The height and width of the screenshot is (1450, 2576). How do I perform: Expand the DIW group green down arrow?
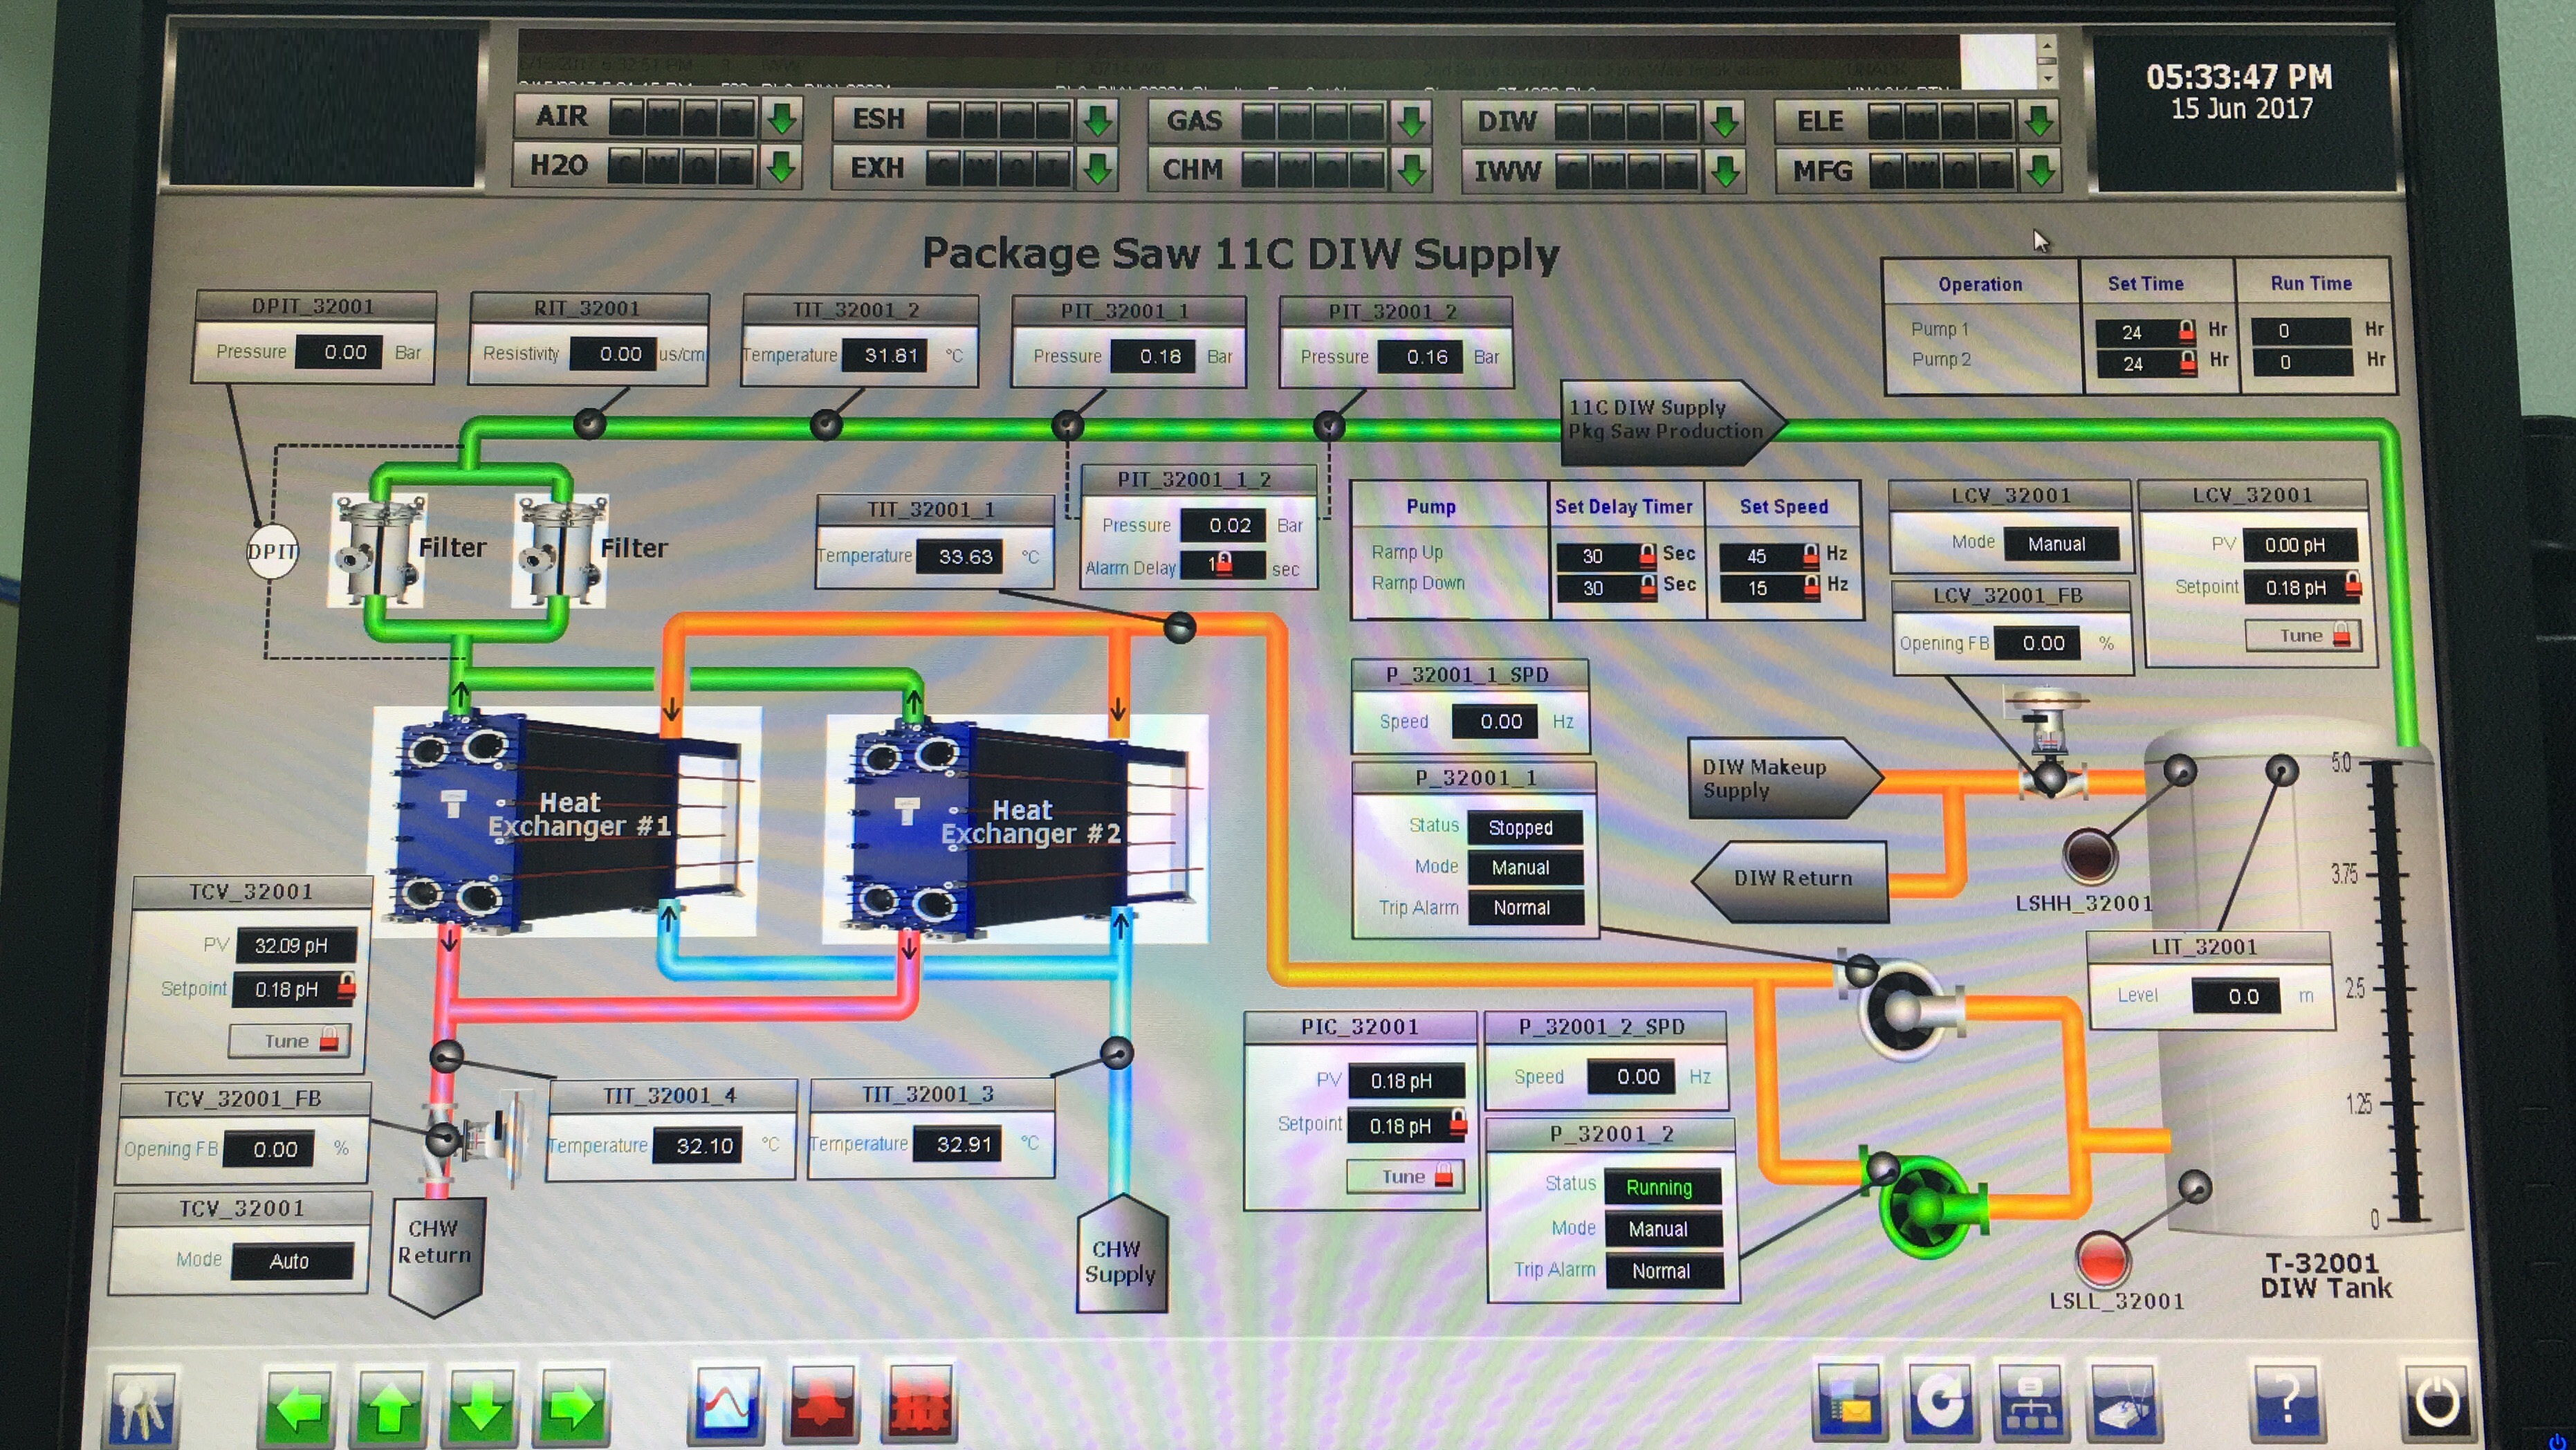(1724, 122)
